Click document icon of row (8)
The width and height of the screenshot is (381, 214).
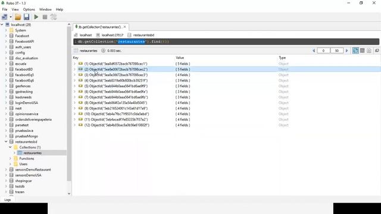pos(80,103)
